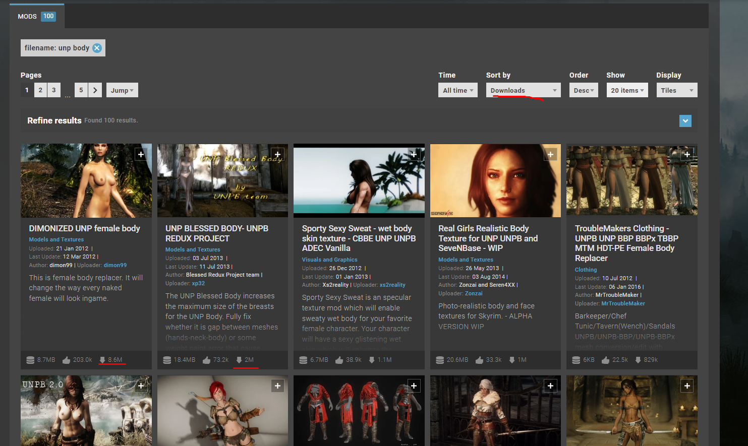
Task: Remove the 'filename: unp body' filter
Action: 97,48
